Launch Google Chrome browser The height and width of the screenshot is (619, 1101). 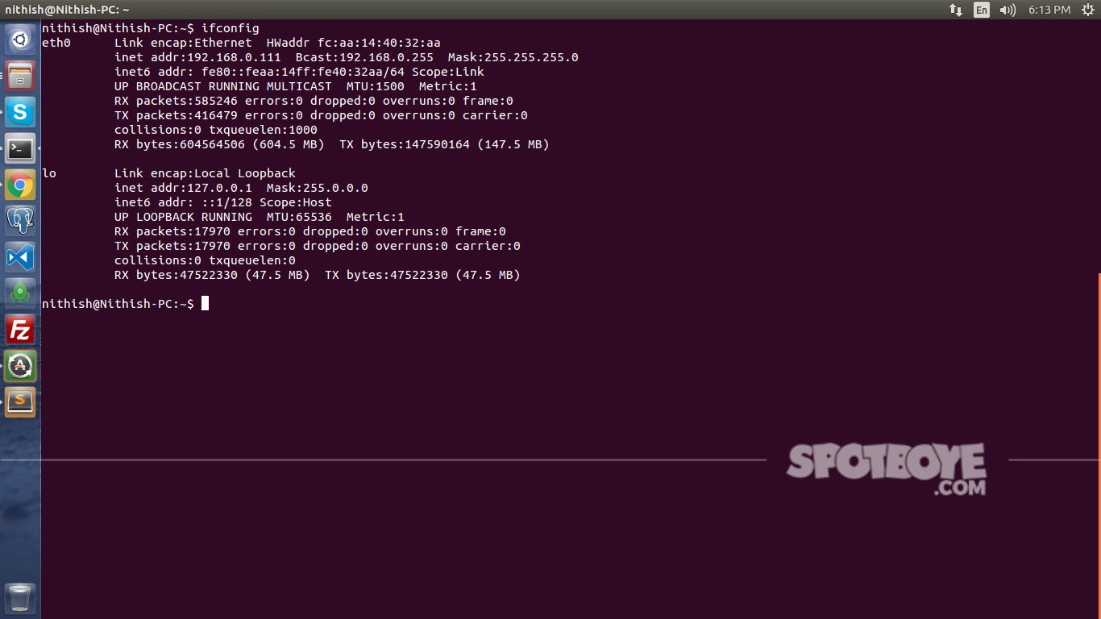[x=20, y=185]
